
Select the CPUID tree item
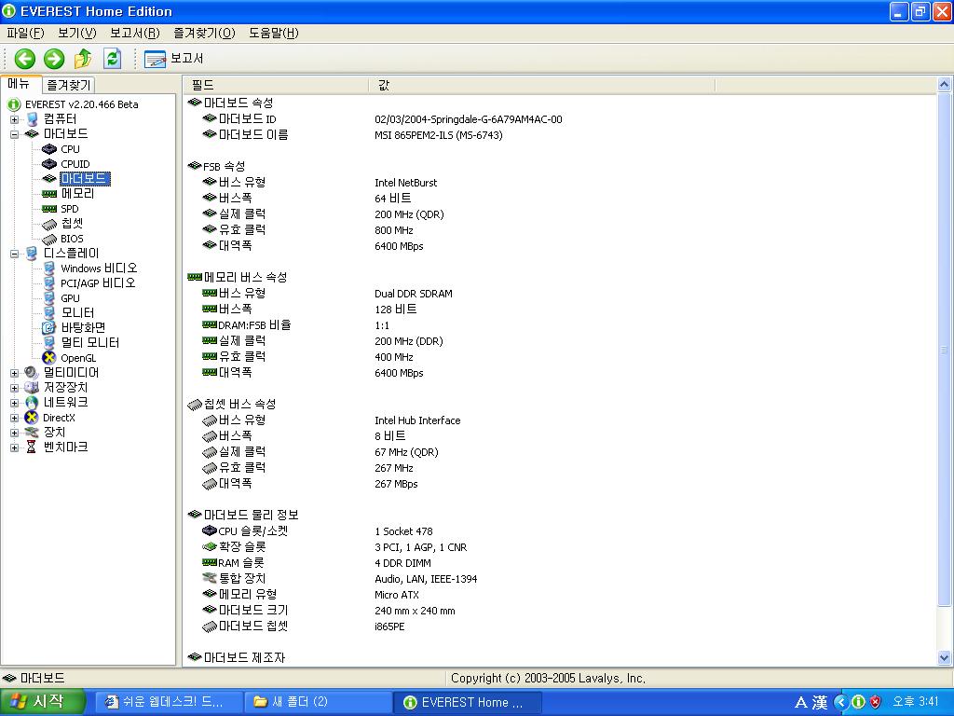pyautogui.click(x=75, y=164)
